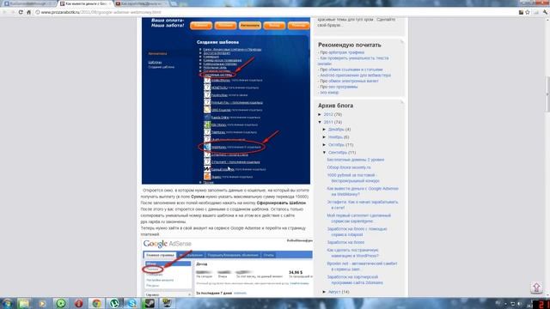Open the 'seo юмор' recommended link
Image resolution: width=550 pixels, height=309 pixels.
point(329,92)
